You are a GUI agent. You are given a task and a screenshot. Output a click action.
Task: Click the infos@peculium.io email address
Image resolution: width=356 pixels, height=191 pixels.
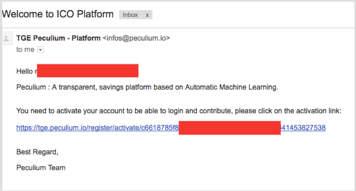point(136,38)
